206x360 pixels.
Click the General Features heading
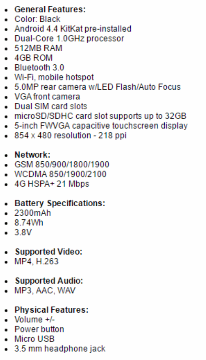click(x=50, y=9)
